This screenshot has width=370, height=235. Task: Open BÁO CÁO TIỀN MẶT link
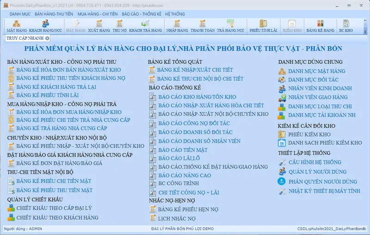click(183, 150)
